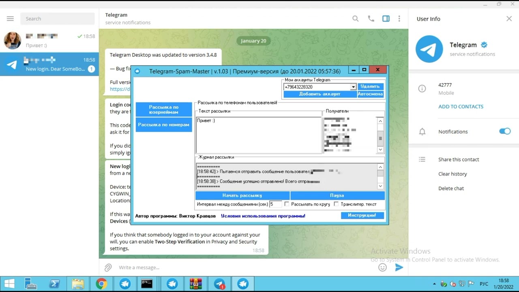The width and height of the screenshot is (519, 292).
Task: Click the verified badge next to Telegram
Action: [x=484, y=45]
